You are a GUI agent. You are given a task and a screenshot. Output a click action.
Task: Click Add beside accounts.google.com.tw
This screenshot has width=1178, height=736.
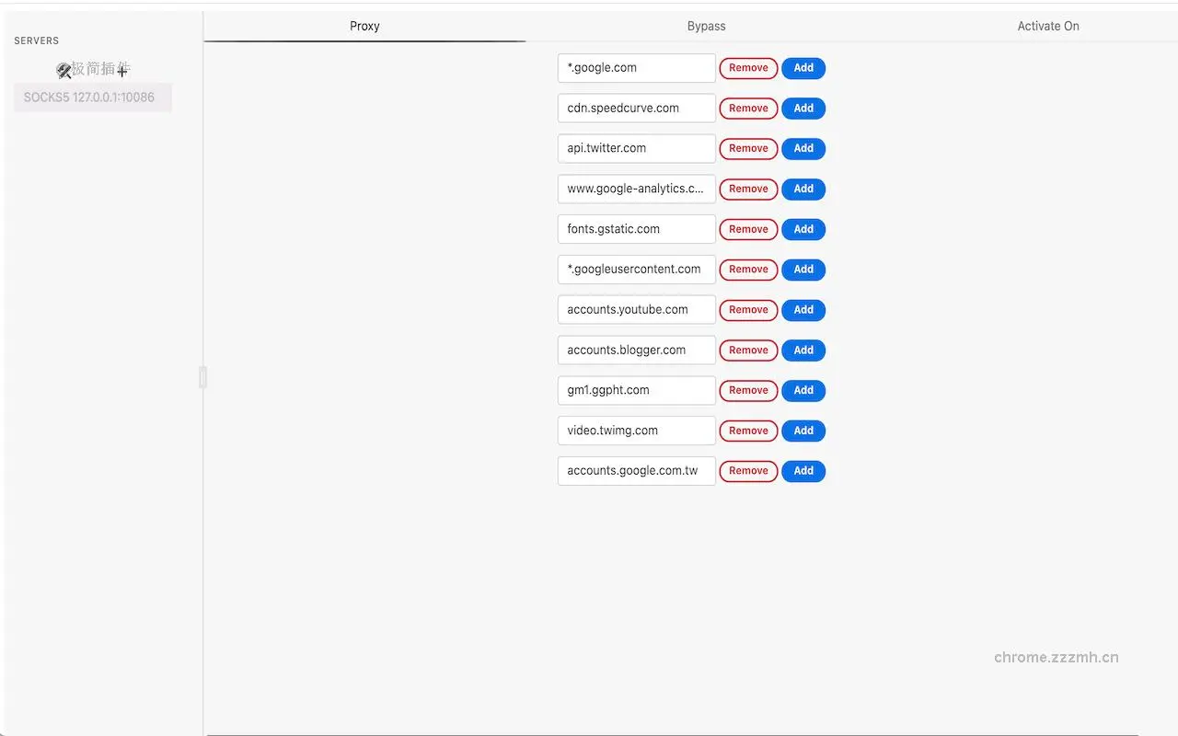[803, 470]
